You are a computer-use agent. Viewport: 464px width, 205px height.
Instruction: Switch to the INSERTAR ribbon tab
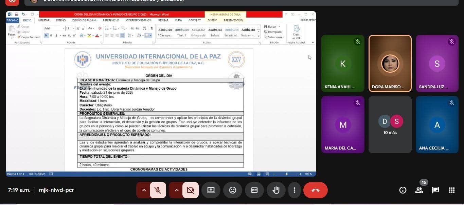(x=44, y=20)
